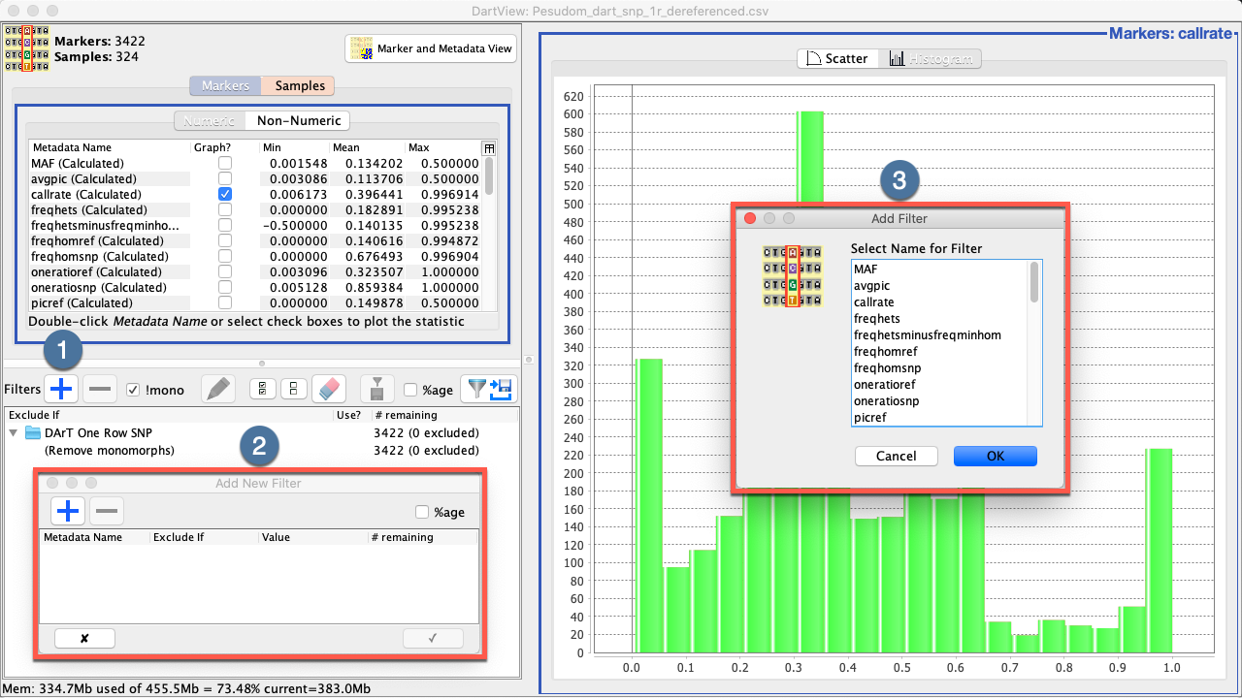
Task: Collapse the DArT One Row SNP tree node
Action: click(14, 433)
